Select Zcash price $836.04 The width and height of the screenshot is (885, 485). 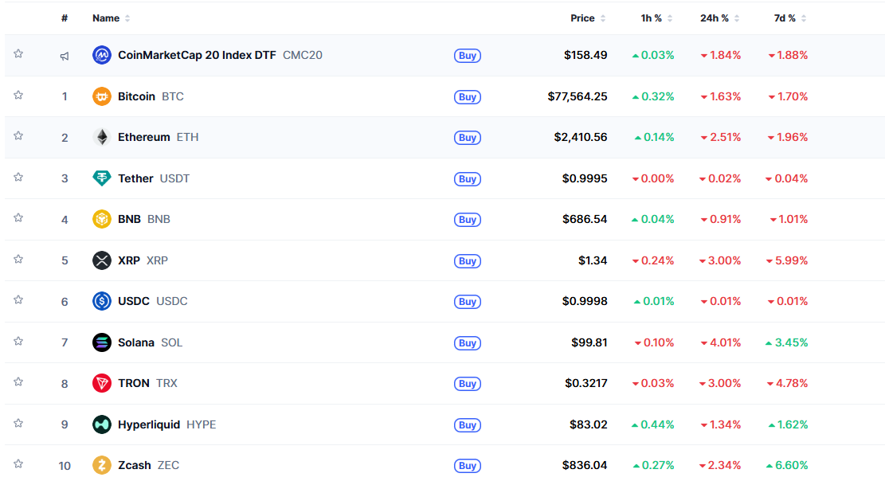585,465
